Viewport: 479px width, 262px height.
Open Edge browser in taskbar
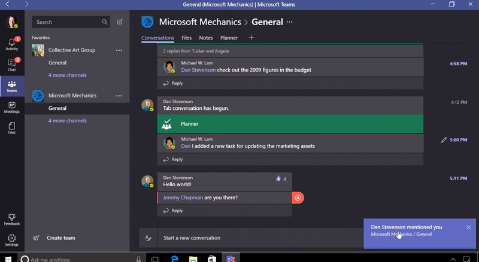click(x=174, y=258)
